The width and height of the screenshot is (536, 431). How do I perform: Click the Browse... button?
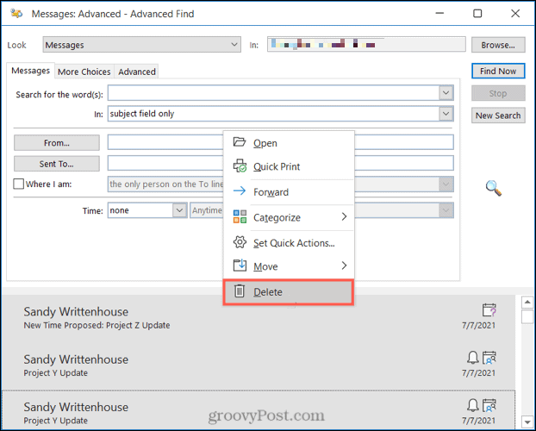pos(498,45)
